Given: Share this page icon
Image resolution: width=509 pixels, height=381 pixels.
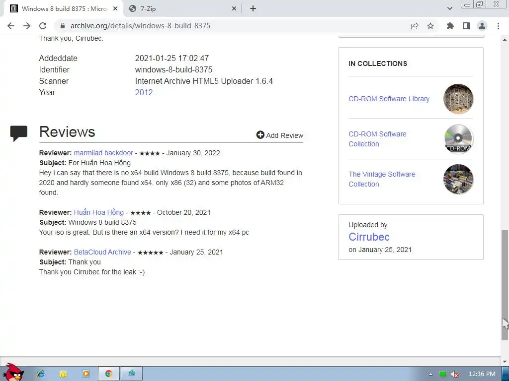Looking at the screenshot, I should tap(415, 26).
